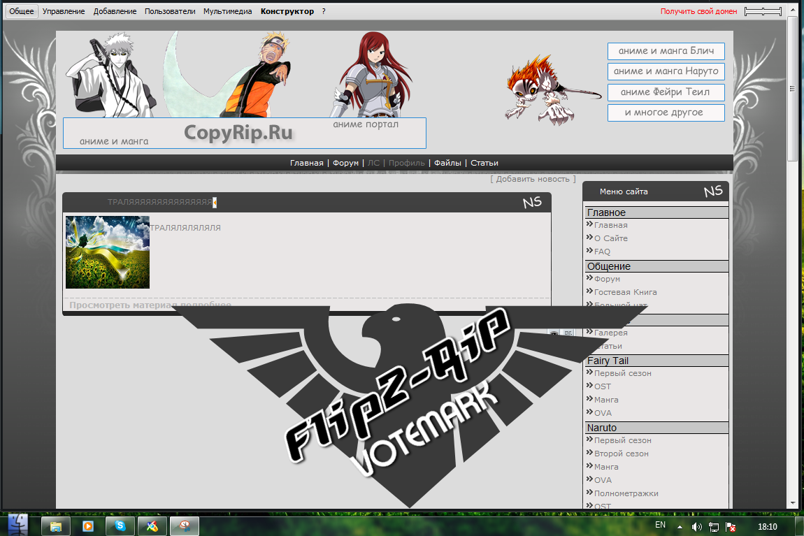Click the аниме и манга Наруто button
This screenshot has height=536, width=804.
666,71
